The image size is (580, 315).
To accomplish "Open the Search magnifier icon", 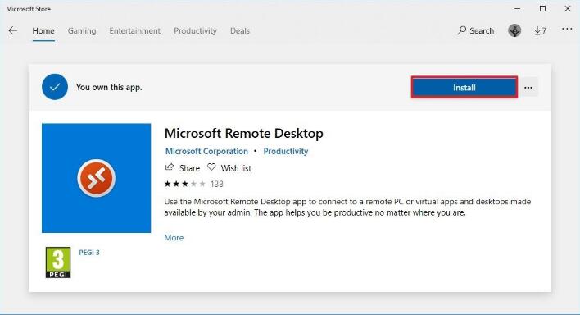I will click(461, 30).
